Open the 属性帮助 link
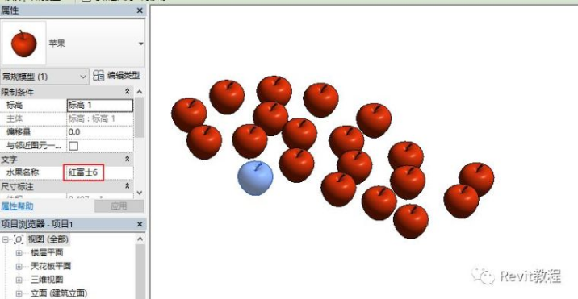Image resolution: width=578 pixels, height=299 pixels. pyautogui.click(x=17, y=206)
